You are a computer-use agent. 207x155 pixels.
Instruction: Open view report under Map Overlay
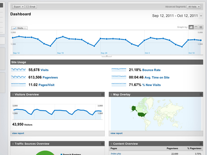coord(116,133)
